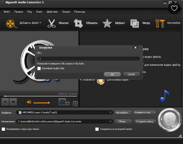Click the play button in preview
183x144 pixels.
5,102
